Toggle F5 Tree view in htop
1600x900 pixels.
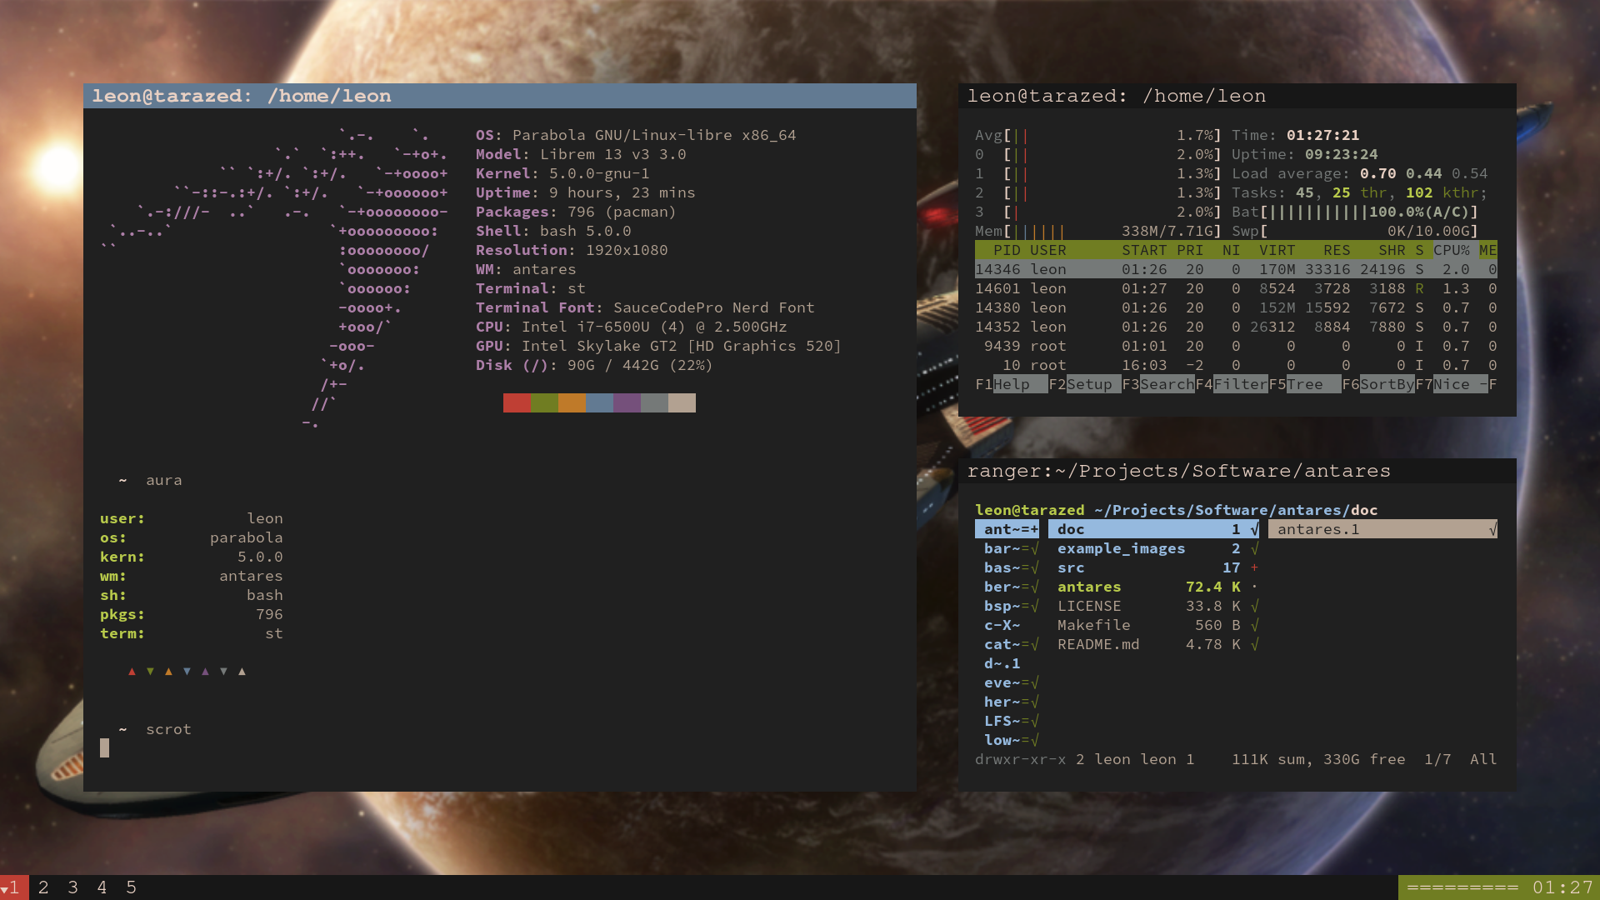click(x=1304, y=384)
